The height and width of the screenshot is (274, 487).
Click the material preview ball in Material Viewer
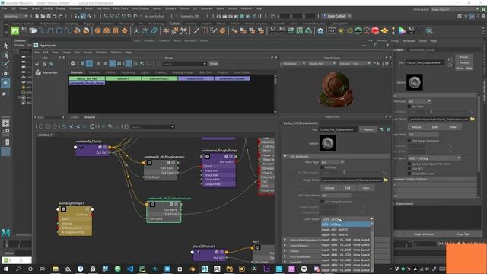tap(336, 90)
